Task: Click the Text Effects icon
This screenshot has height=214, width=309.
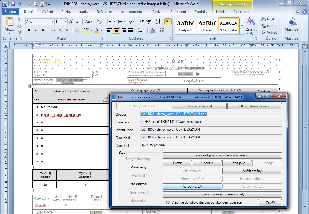Action: tap(77, 30)
